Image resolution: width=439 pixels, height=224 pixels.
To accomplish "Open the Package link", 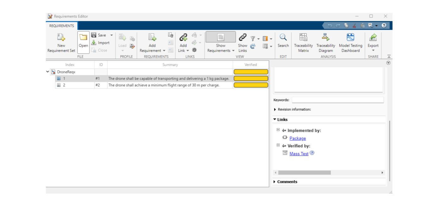I will [298, 138].
